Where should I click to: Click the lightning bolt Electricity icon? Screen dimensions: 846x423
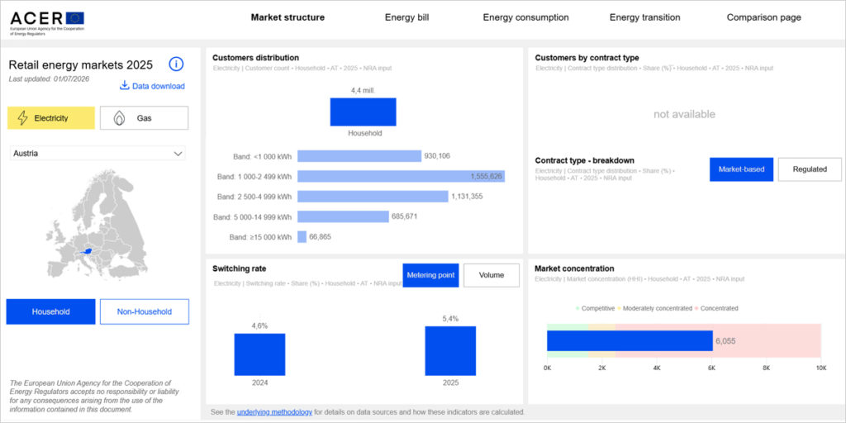[x=23, y=117]
